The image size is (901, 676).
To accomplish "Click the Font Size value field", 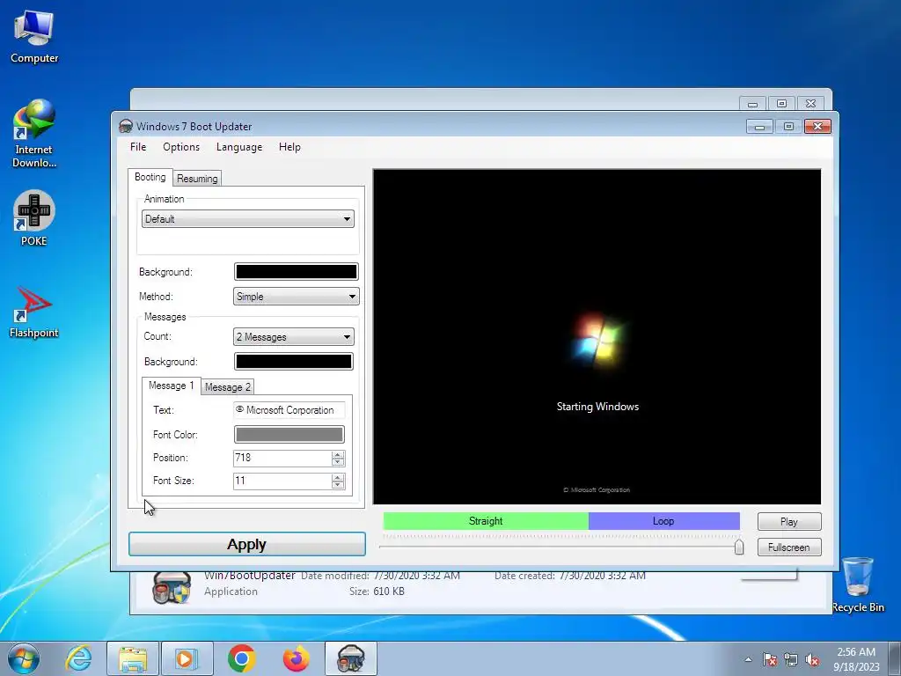I will pyautogui.click(x=282, y=481).
